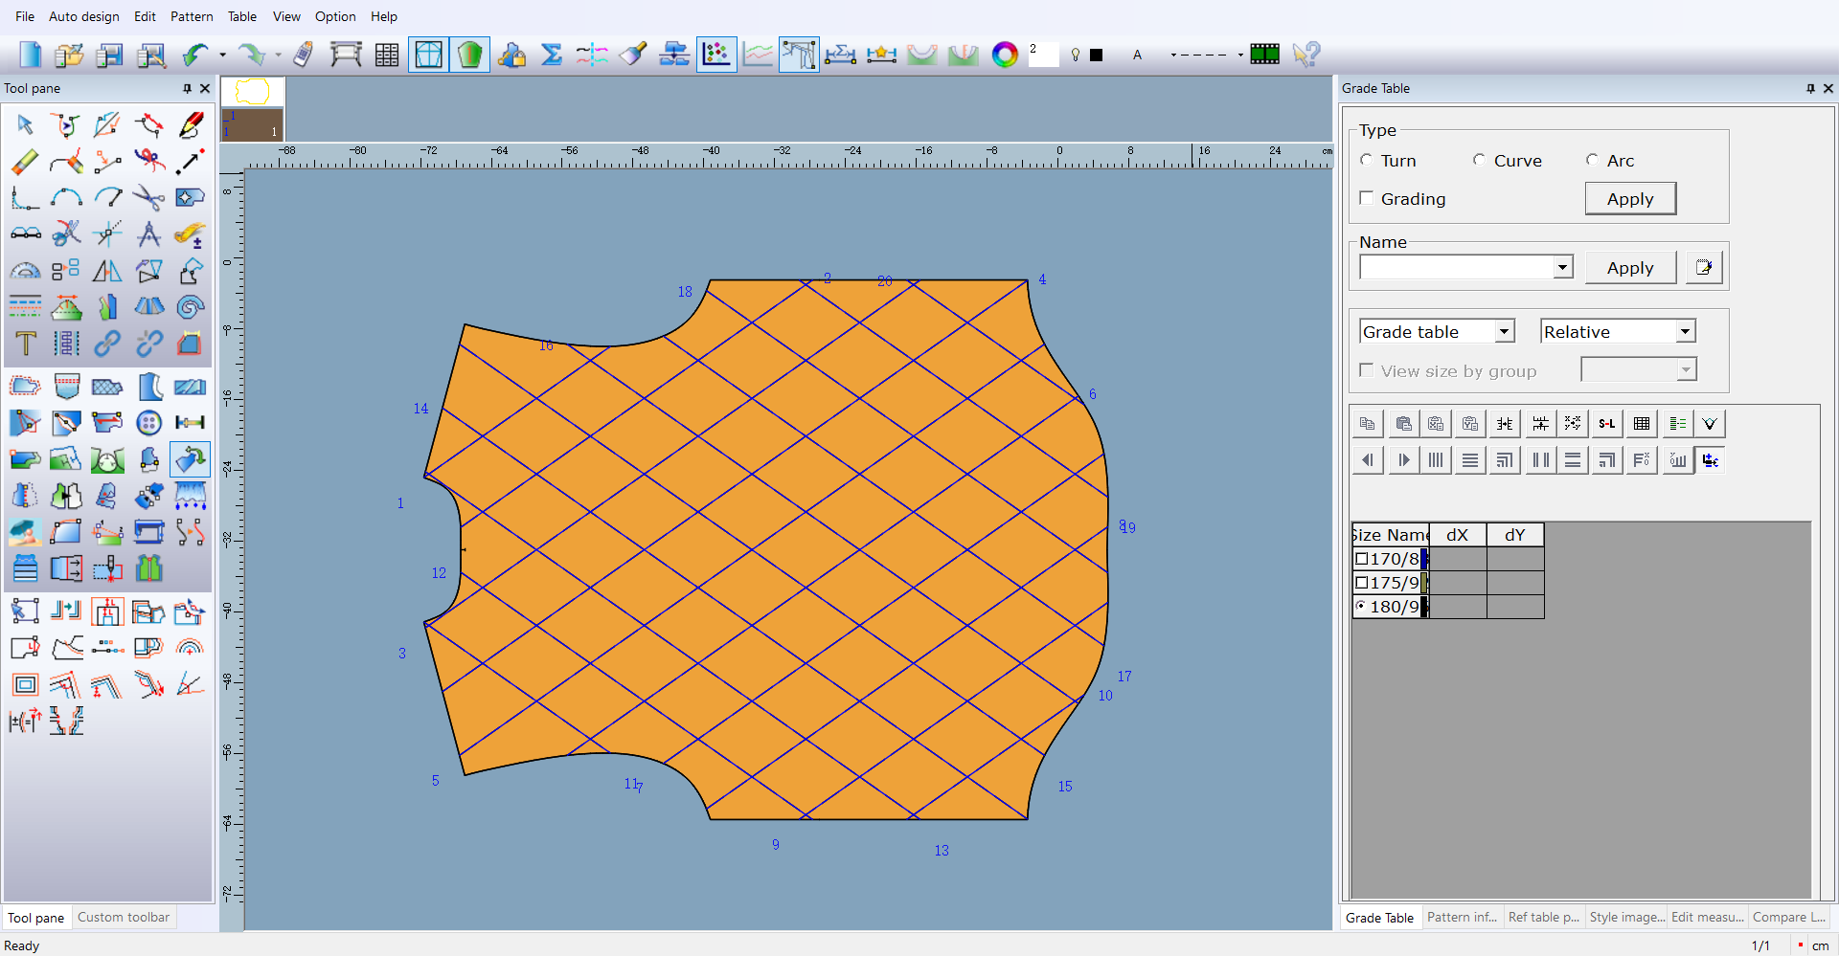Click the broken chain unlink tool

coord(148,343)
